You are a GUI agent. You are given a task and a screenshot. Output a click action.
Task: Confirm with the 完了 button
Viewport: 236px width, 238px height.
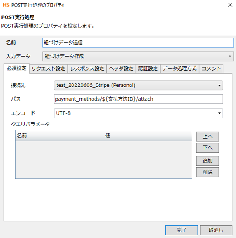click(182, 230)
